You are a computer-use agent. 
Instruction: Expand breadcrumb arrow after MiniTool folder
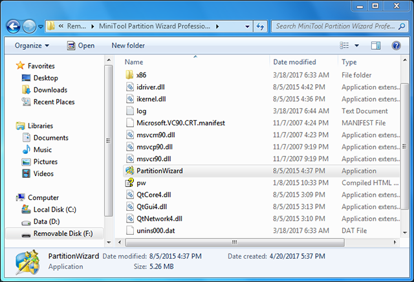click(x=217, y=27)
